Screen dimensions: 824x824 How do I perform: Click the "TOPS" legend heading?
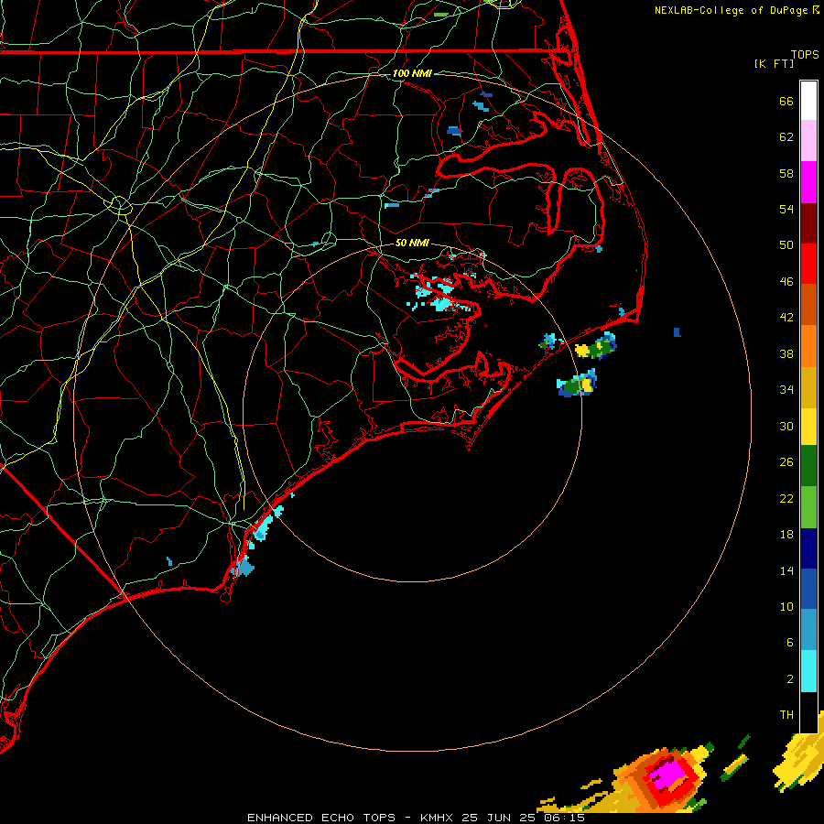[x=805, y=55]
